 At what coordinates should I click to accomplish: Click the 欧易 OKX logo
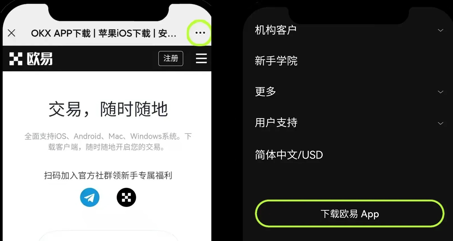(31, 59)
